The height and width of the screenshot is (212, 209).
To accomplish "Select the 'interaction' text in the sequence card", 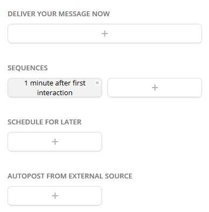I will (x=55, y=92).
